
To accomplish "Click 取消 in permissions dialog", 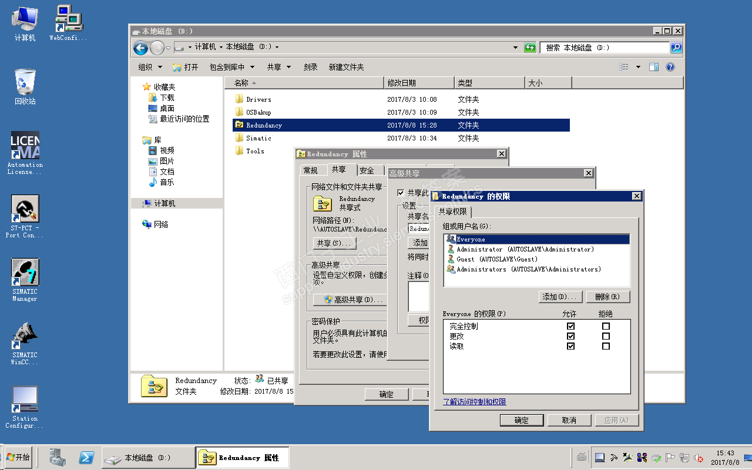I will coord(569,420).
